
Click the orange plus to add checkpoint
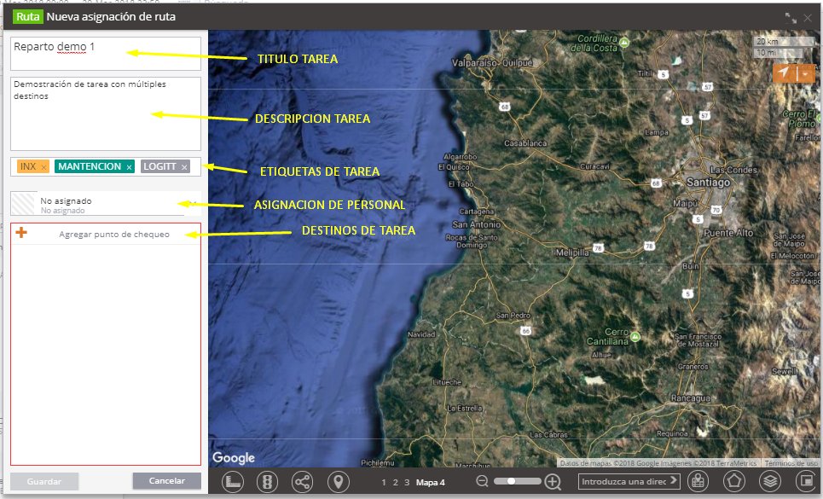[21, 233]
